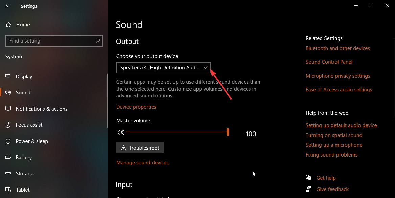This screenshot has height=198, width=395.
Task: Open the Storage settings page
Action: click(25, 174)
